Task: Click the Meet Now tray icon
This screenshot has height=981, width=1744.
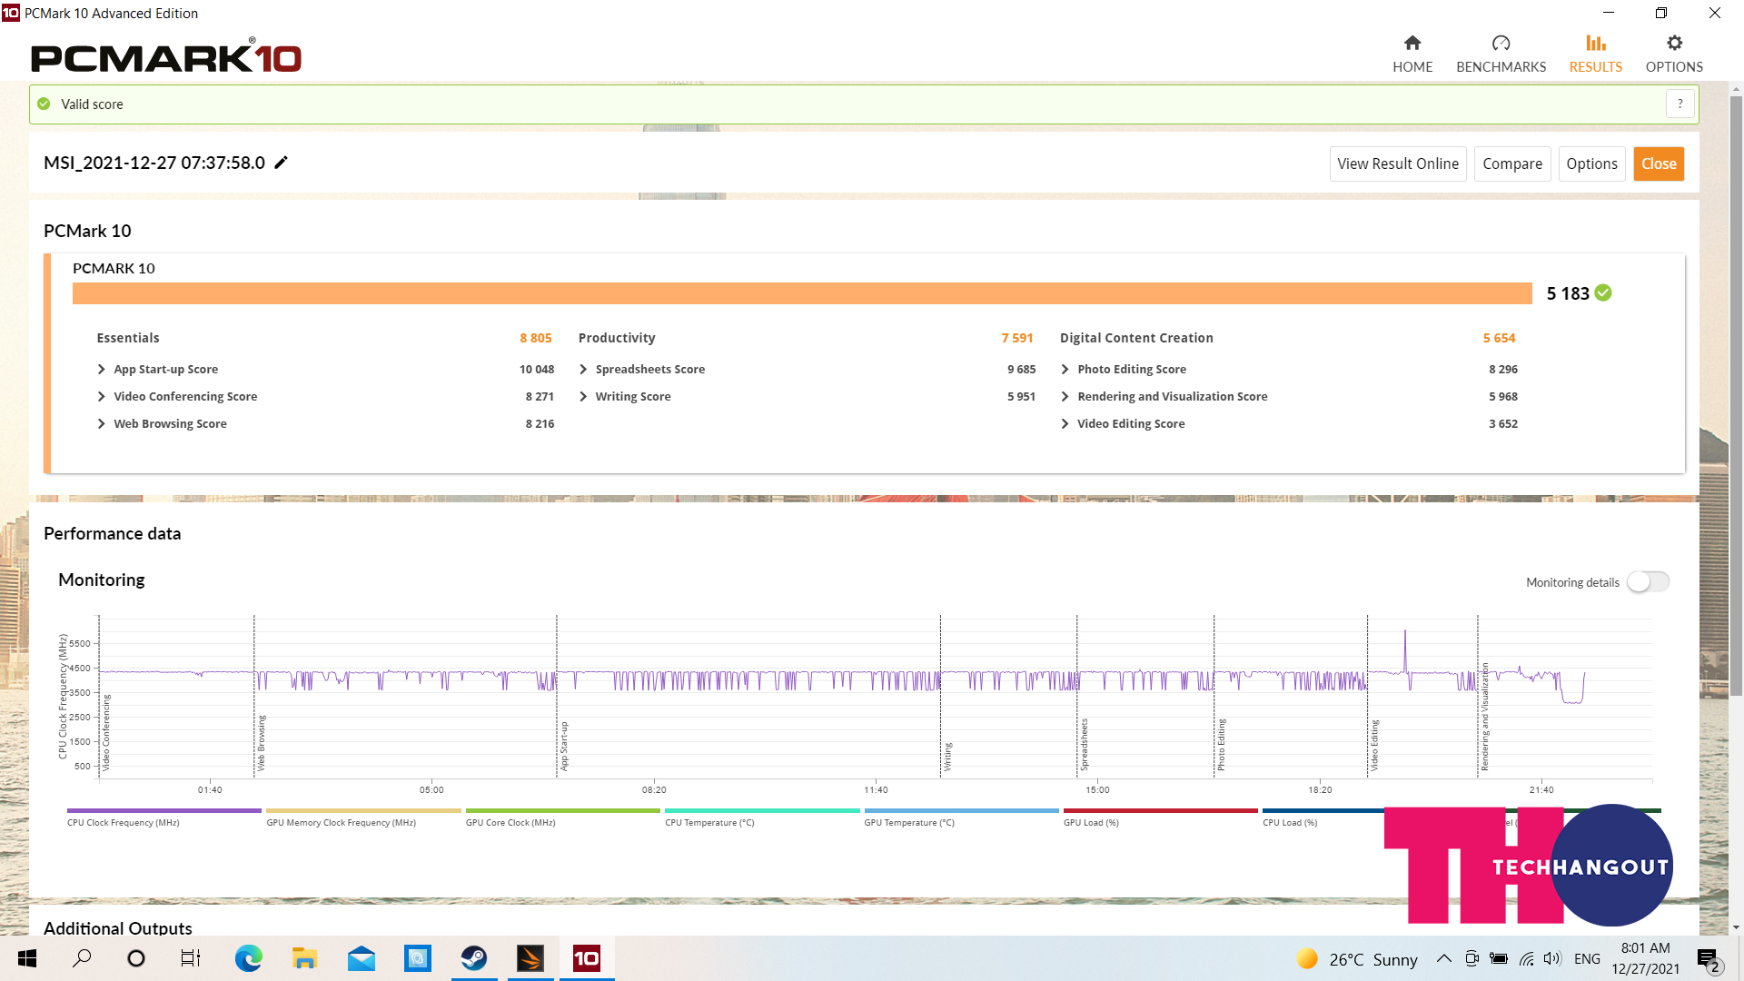Action: pos(1471,958)
